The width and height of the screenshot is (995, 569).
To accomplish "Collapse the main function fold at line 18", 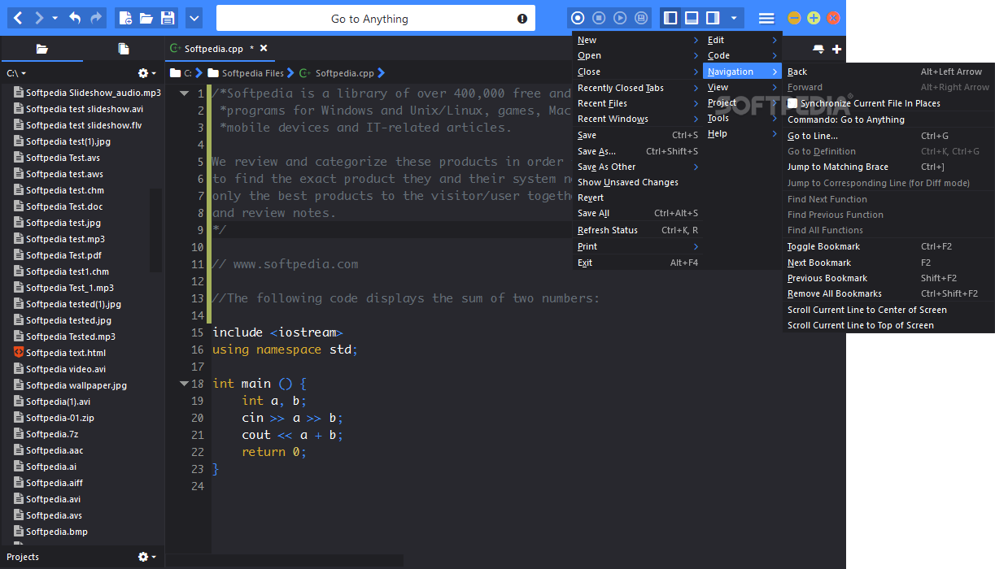I will 184,384.
